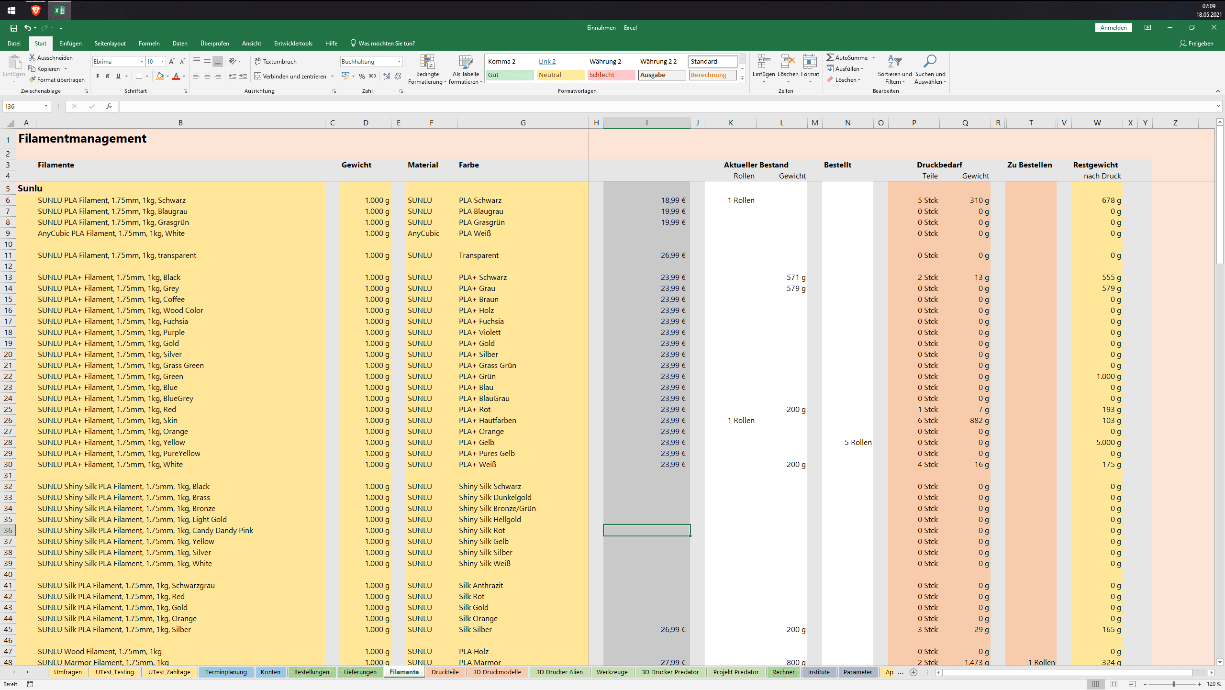
Task: Click the zoom slider in status bar
Action: pos(1174,684)
